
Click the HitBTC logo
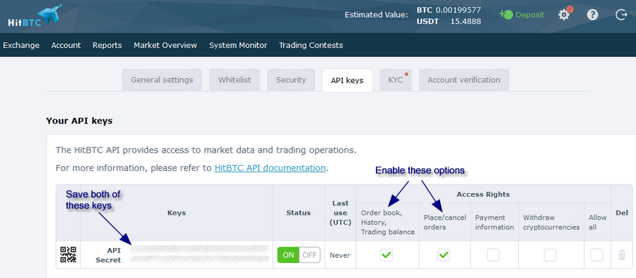pyautogui.click(x=34, y=16)
